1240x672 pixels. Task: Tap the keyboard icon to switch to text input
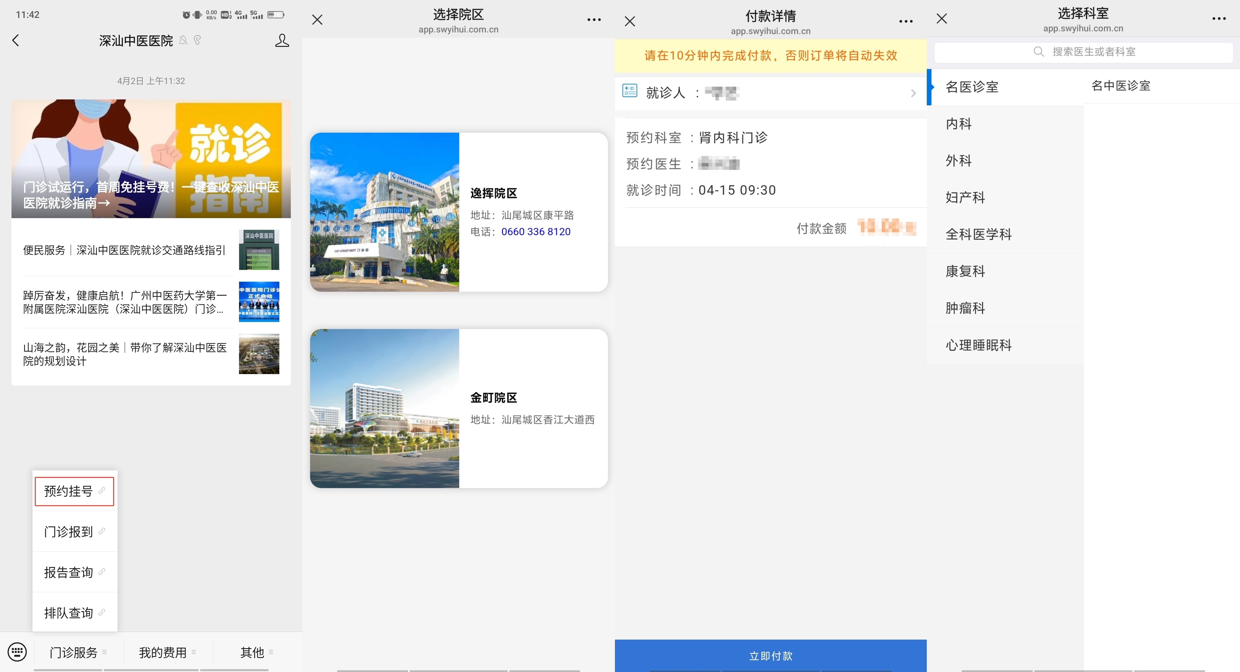(17, 651)
